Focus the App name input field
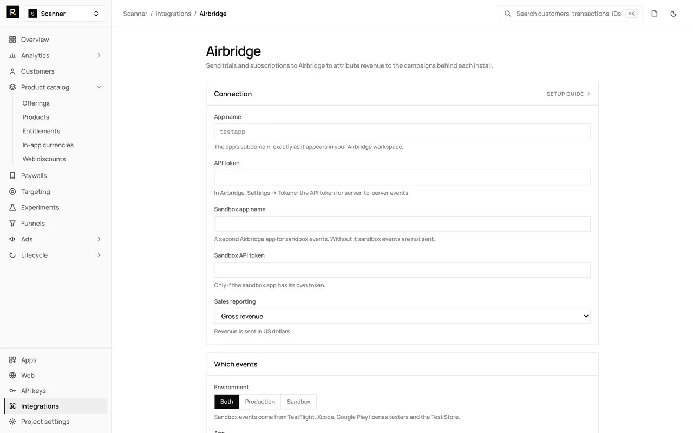 tap(402, 132)
